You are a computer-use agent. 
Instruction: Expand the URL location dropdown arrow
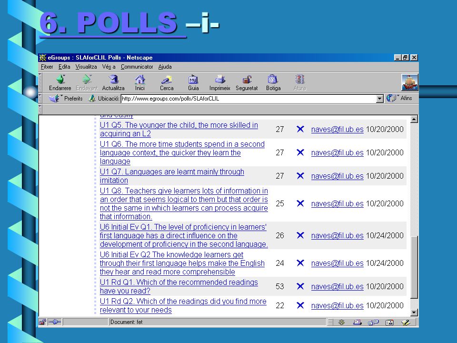click(379, 99)
